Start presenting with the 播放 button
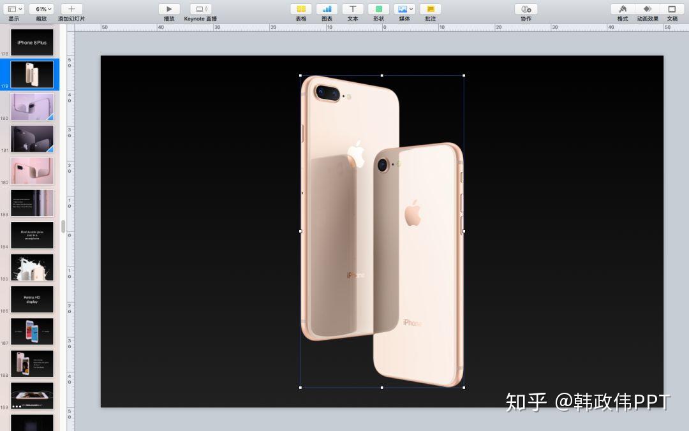 pos(168,9)
